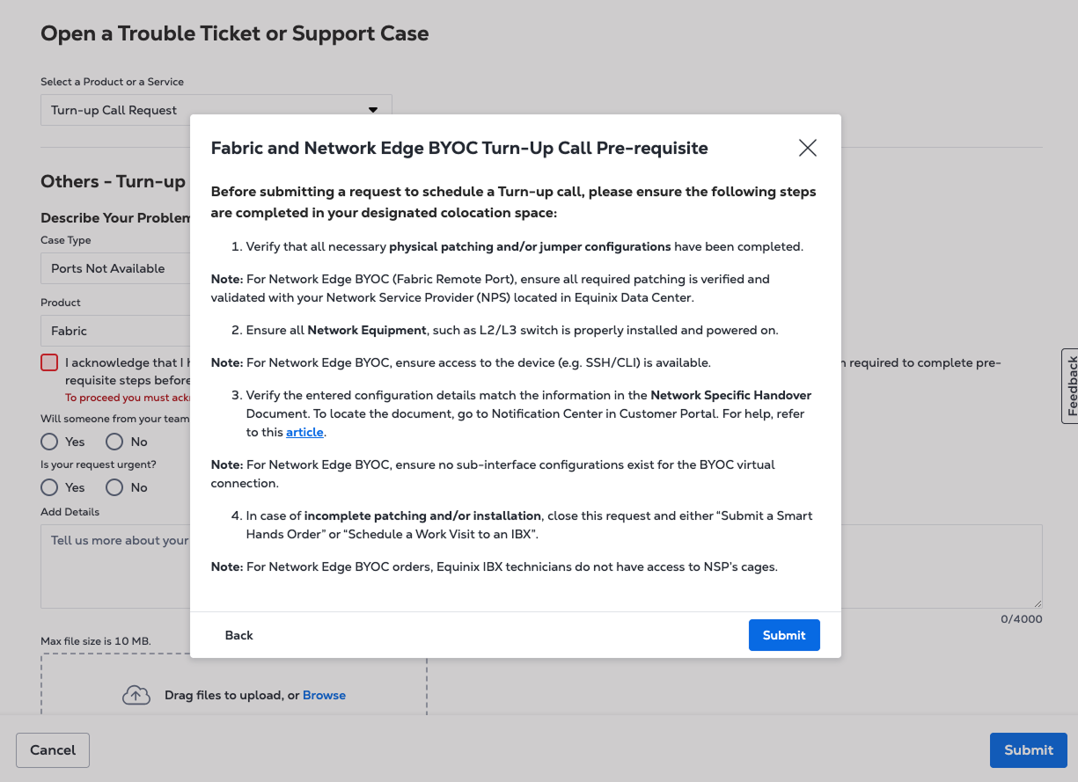
Task: Open the 'article' help link
Action: [x=304, y=432]
